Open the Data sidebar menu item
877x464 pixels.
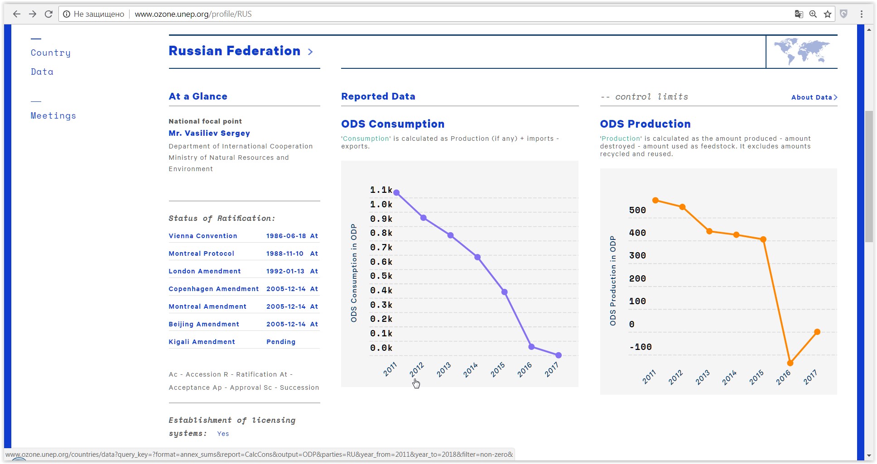[x=42, y=72]
